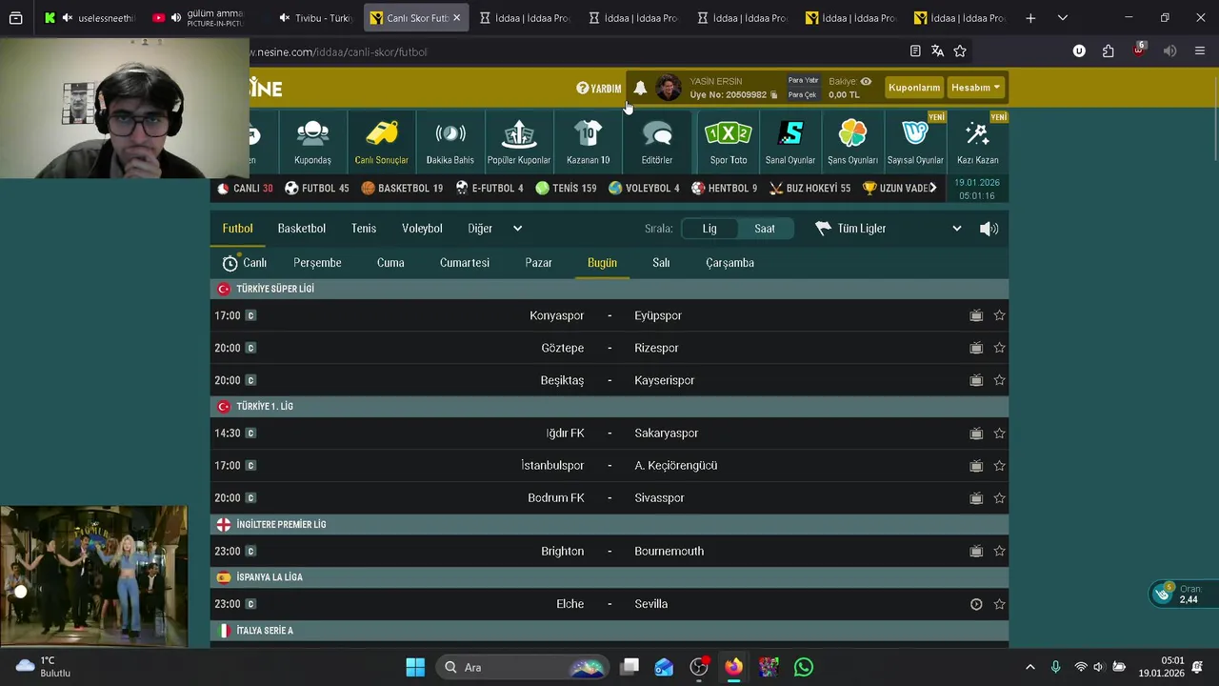Expand more sports chevron after Diğer
Screen dimensions: 1219x686
(517, 229)
